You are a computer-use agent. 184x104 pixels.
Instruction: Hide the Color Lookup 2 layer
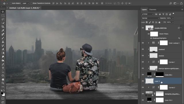[x=143, y=43]
